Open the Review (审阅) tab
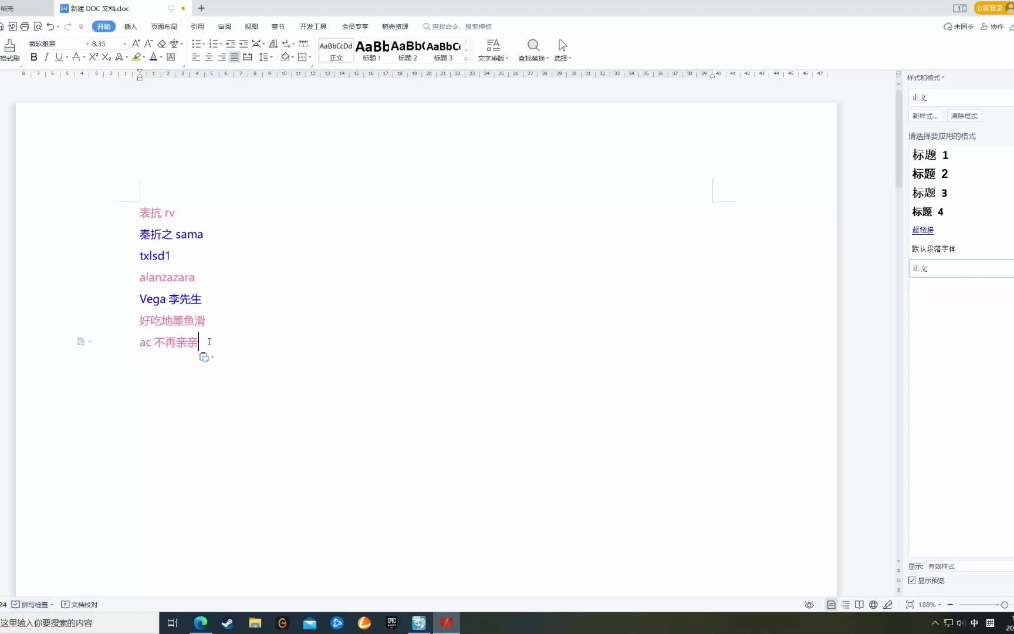Viewport: 1014px width, 634px height. [224, 26]
